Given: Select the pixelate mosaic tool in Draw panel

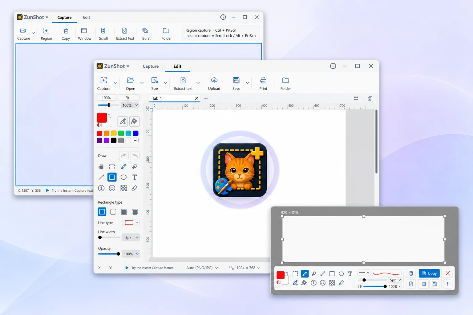Looking at the screenshot, I should (123, 188).
